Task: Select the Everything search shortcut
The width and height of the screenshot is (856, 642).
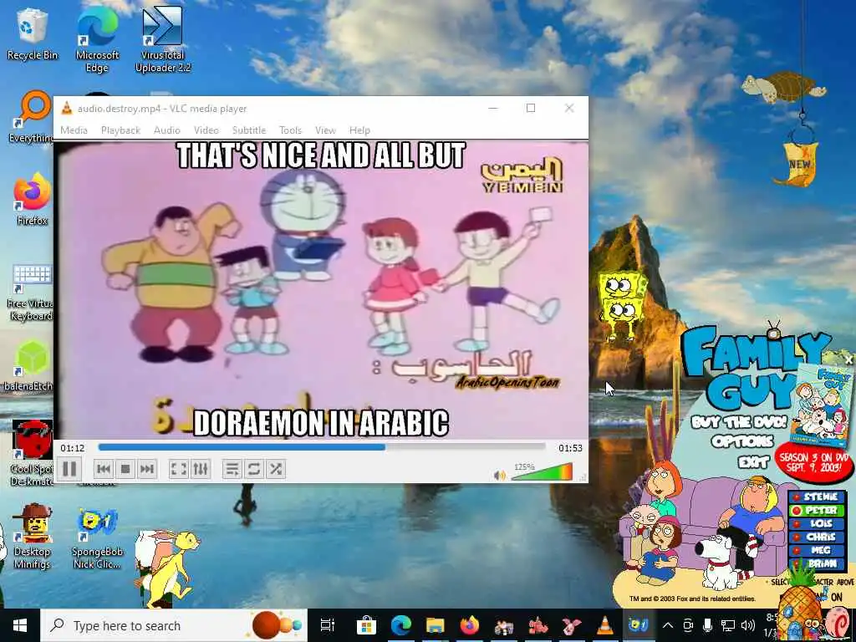Action: [30, 117]
